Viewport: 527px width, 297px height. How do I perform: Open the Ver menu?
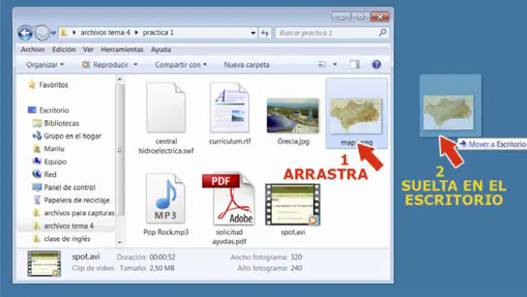tap(88, 49)
